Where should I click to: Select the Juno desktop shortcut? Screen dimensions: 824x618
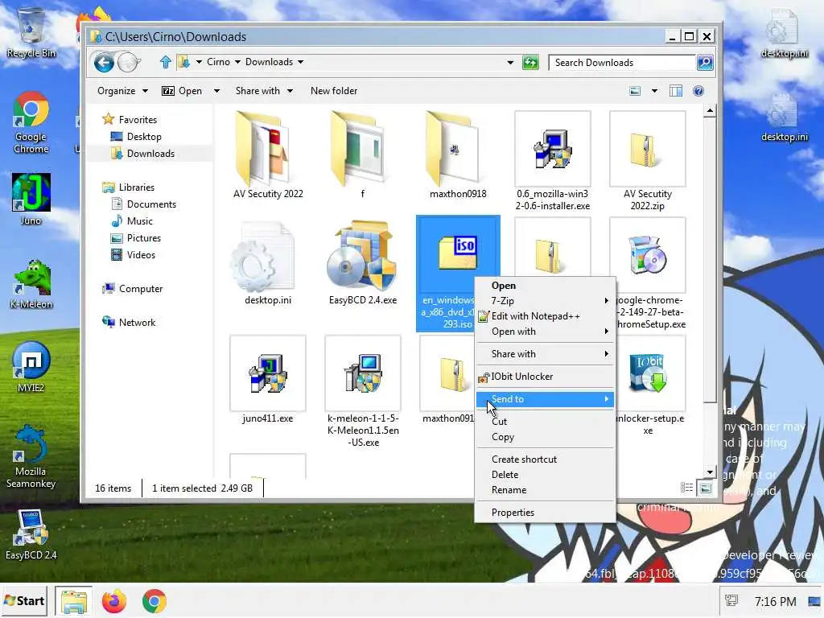click(x=31, y=200)
